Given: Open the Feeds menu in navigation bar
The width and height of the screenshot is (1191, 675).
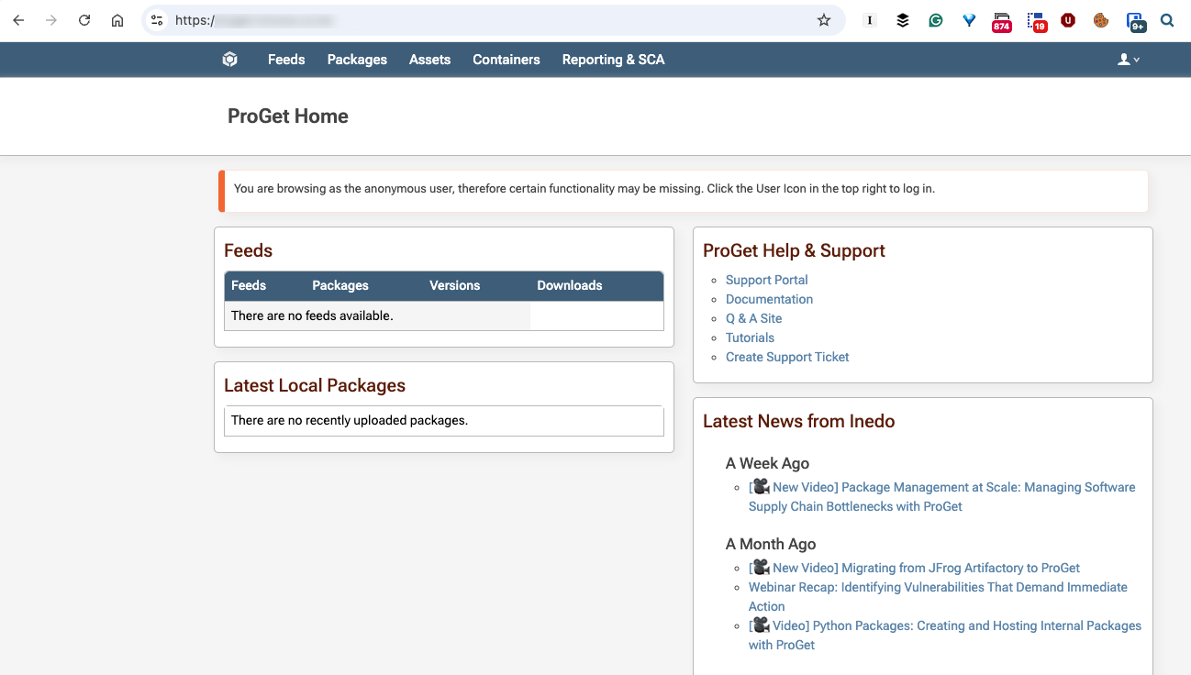Looking at the screenshot, I should (x=286, y=60).
